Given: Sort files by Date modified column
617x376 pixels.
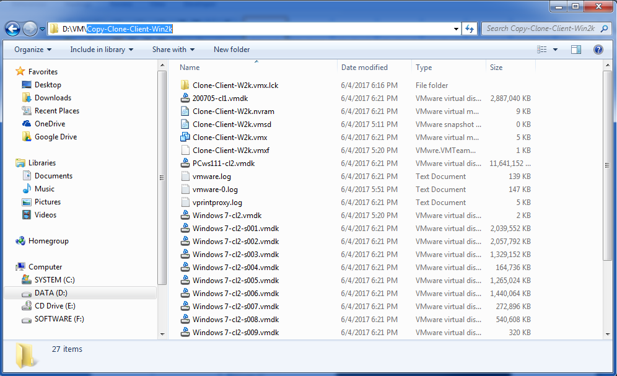Looking at the screenshot, I should (x=364, y=68).
